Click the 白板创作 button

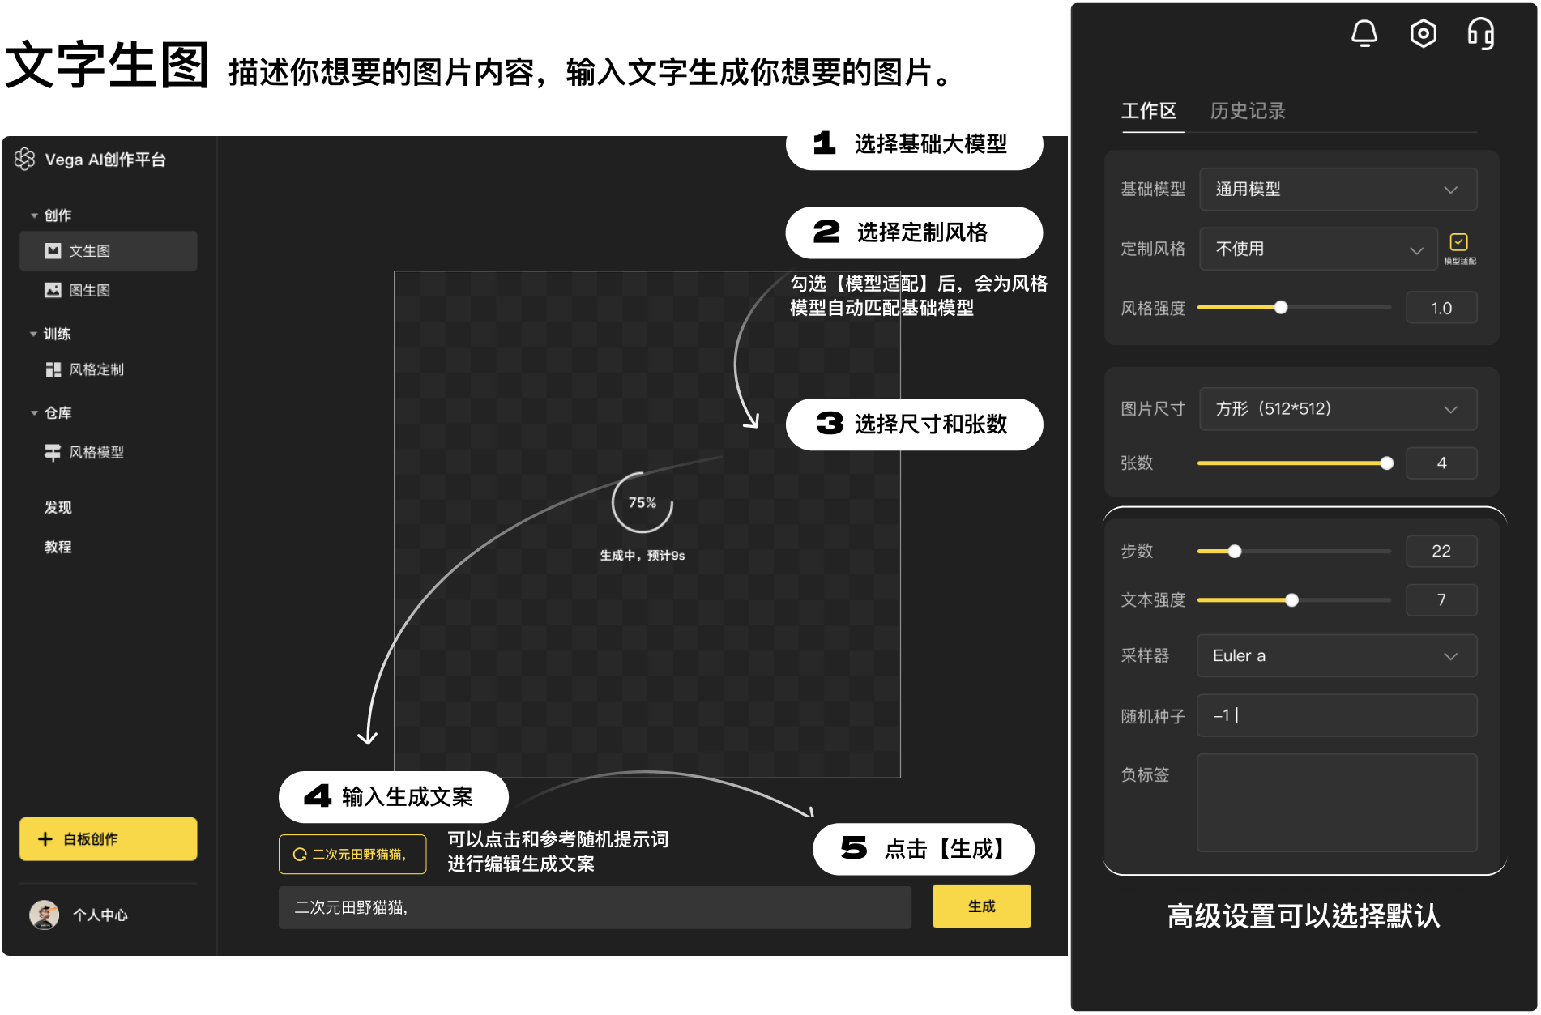pos(108,838)
